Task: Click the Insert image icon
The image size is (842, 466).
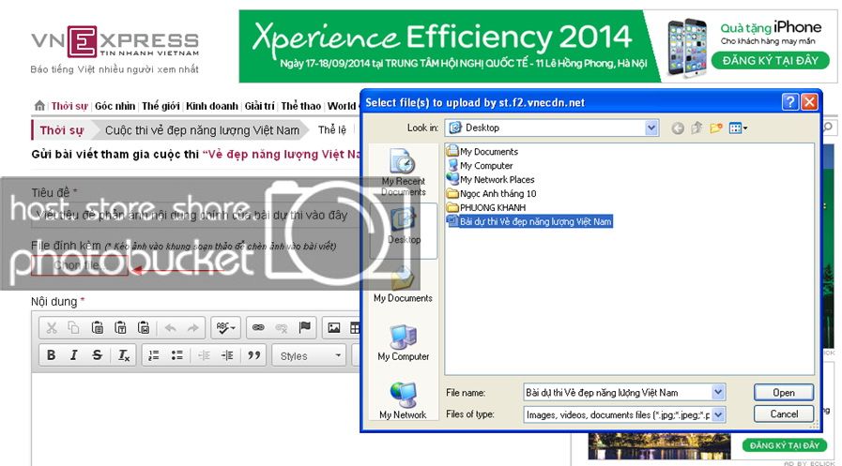Action: (334, 327)
